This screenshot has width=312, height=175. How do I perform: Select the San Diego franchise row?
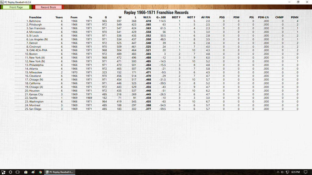pos(35,109)
